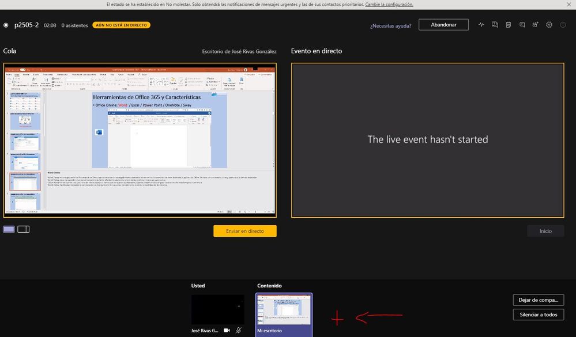Select the 'Mi escritorio' content thumbnail
576x337 pixels.
pyautogui.click(x=284, y=315)
